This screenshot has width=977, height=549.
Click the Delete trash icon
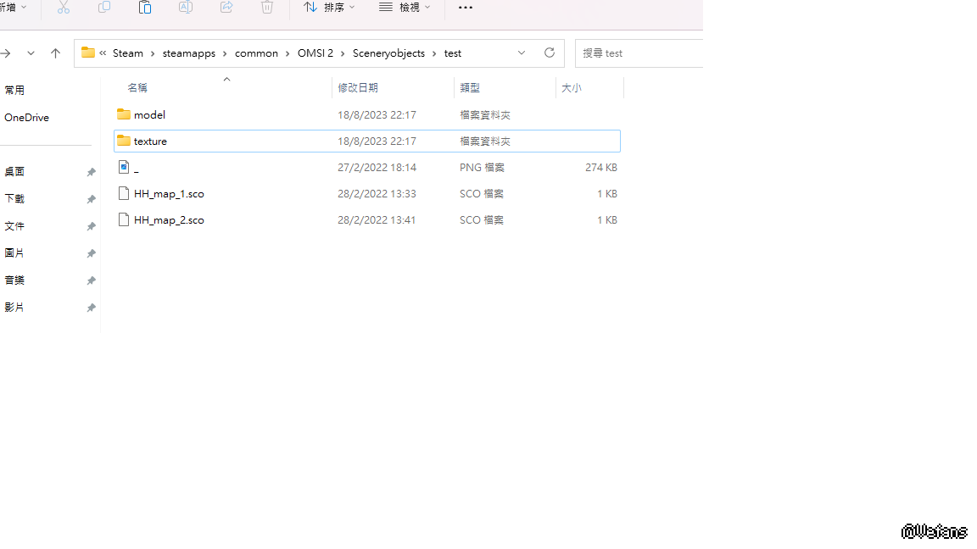[x=267, y=8]
